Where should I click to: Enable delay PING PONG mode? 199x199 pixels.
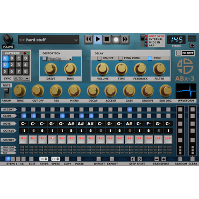pos(120,58)
